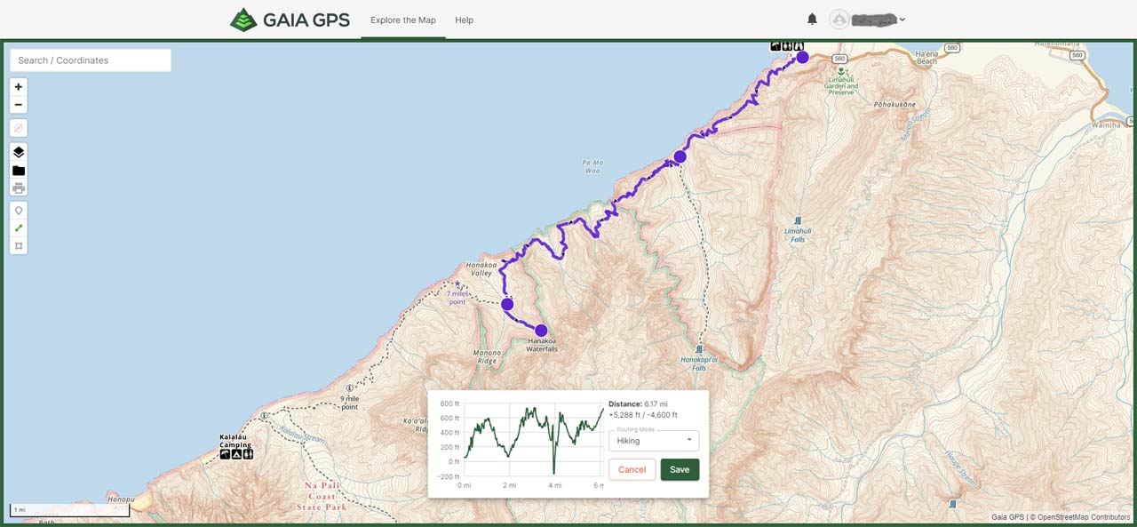
Task: Open OpenStreetMap Contributors attribution link
Action: pyautogui.click(x=1084, y=516)
